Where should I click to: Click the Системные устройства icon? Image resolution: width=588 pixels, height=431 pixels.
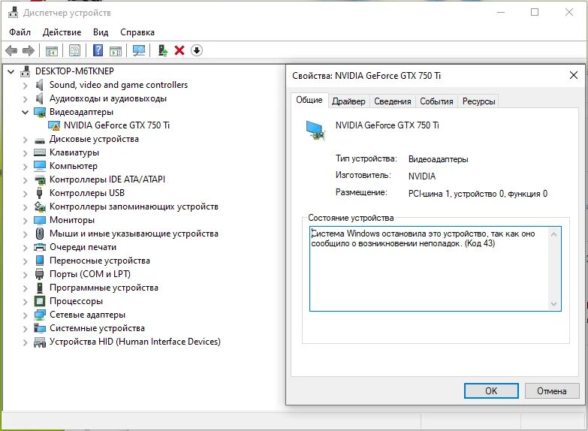click(40, 328)
